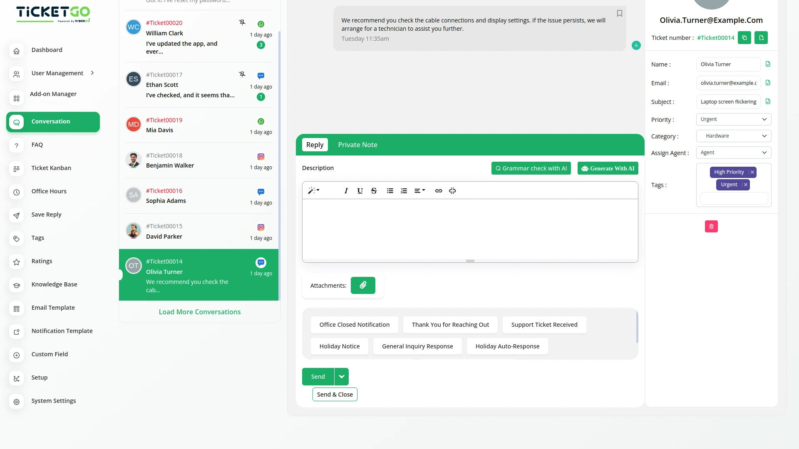Click Generate With AI button

[608, 168]
